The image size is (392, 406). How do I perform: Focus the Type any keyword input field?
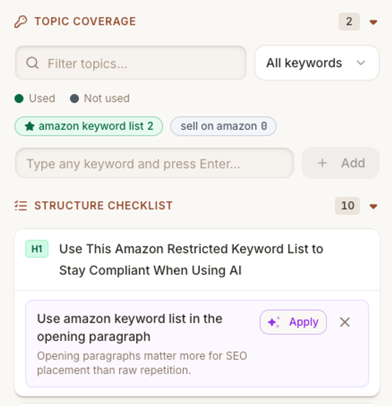pos(155,163)
